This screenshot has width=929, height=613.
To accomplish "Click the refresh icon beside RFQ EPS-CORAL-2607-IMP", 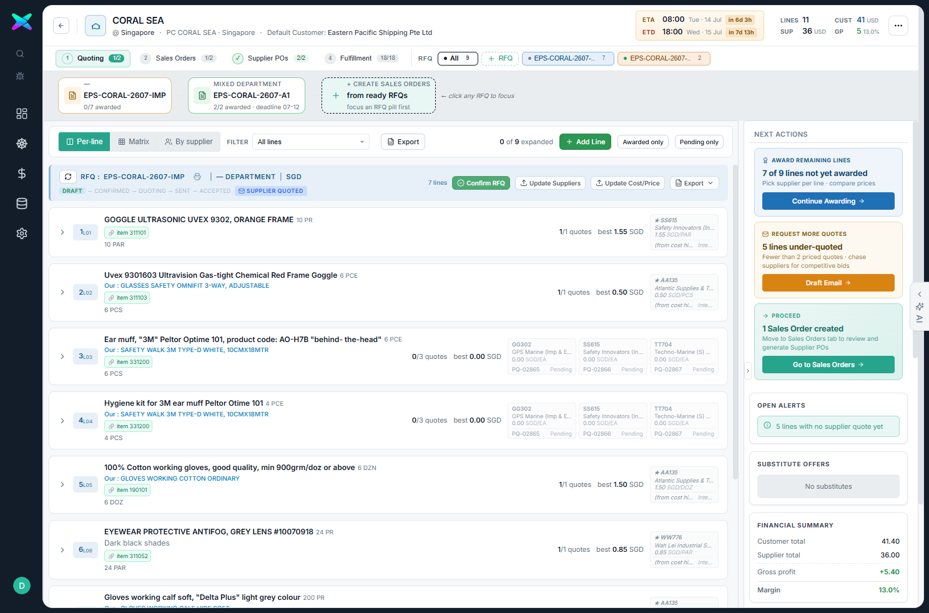I will (68, 177).
